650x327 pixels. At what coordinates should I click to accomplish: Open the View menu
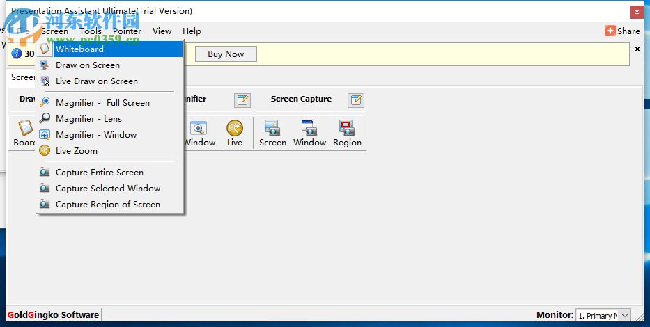click(x=162, y=31)
